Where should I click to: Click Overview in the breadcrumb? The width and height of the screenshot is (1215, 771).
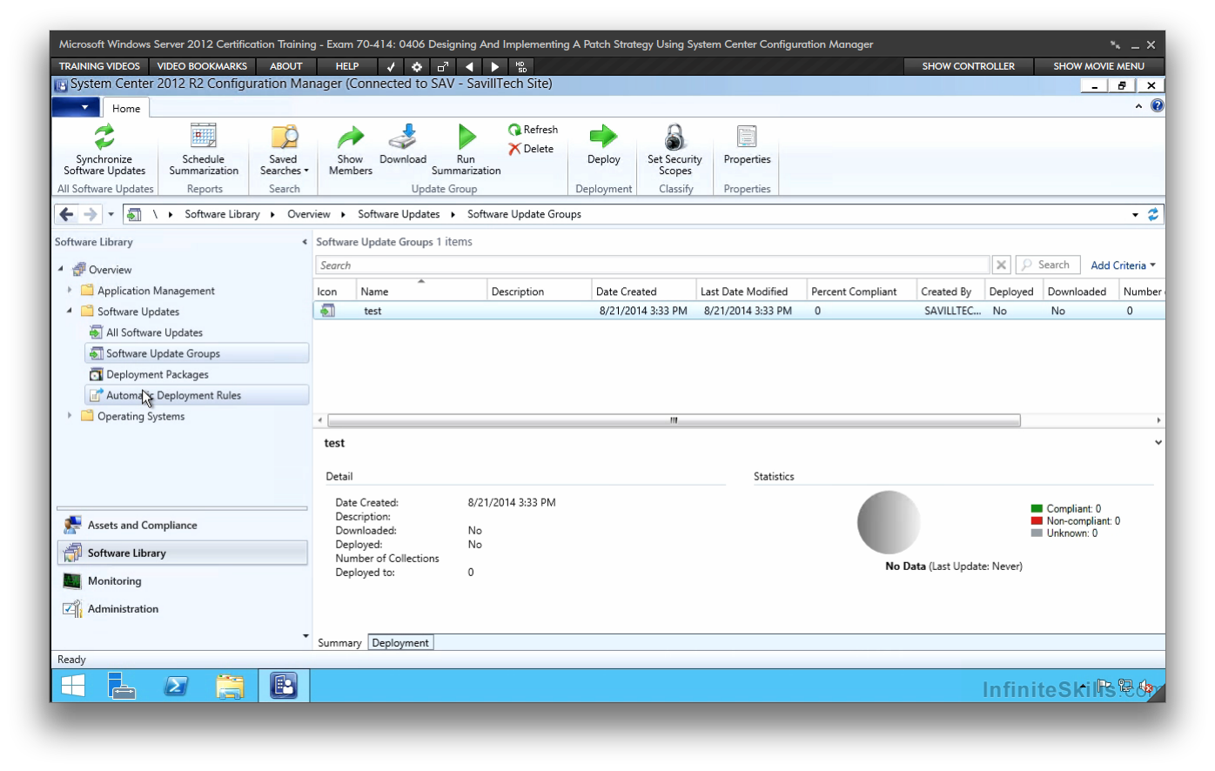coord(309,214)
